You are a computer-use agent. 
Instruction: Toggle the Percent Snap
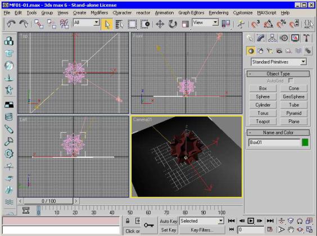click(281, 24)
